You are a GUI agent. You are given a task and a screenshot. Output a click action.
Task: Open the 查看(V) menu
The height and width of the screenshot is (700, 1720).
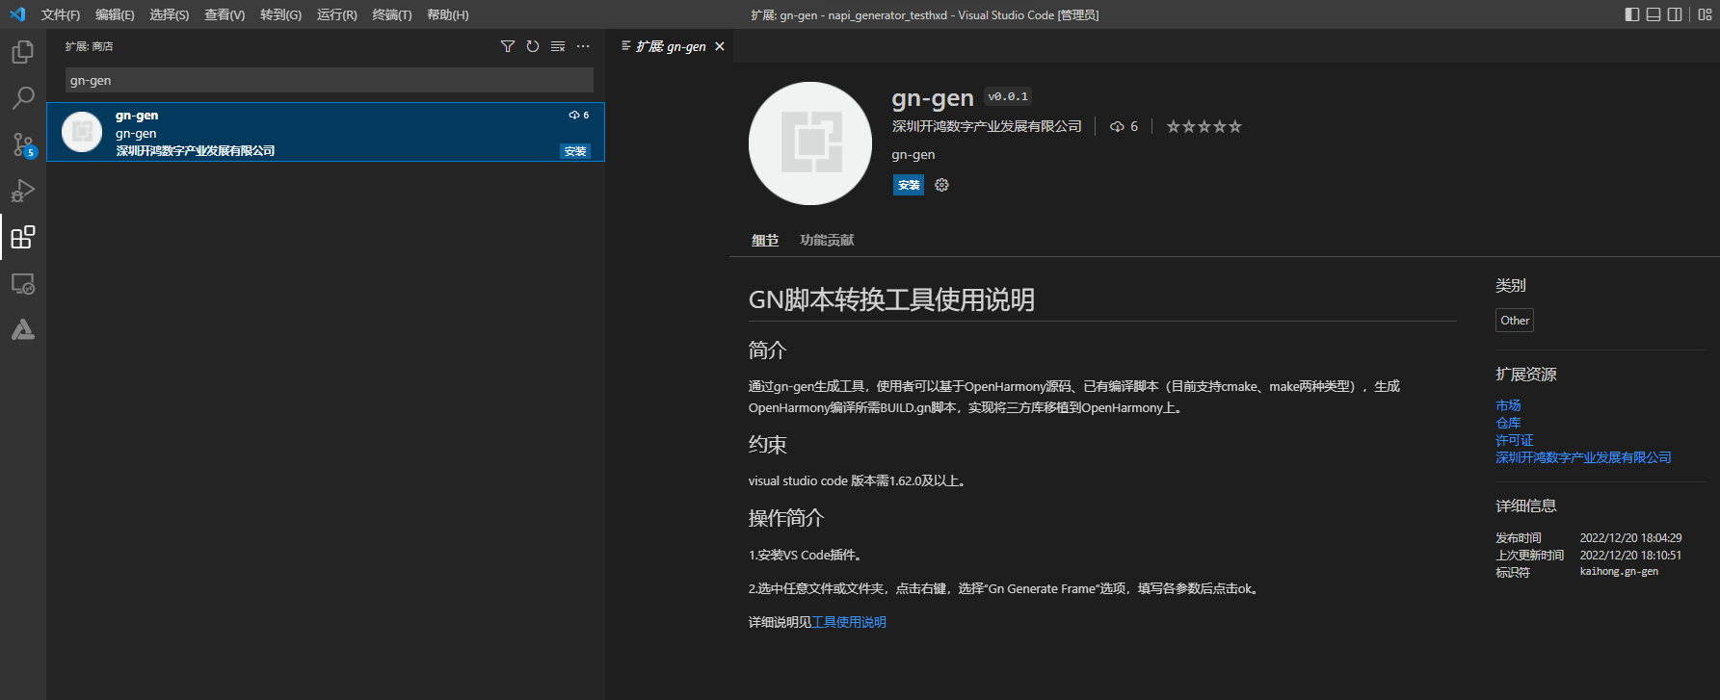coord(225,14)
